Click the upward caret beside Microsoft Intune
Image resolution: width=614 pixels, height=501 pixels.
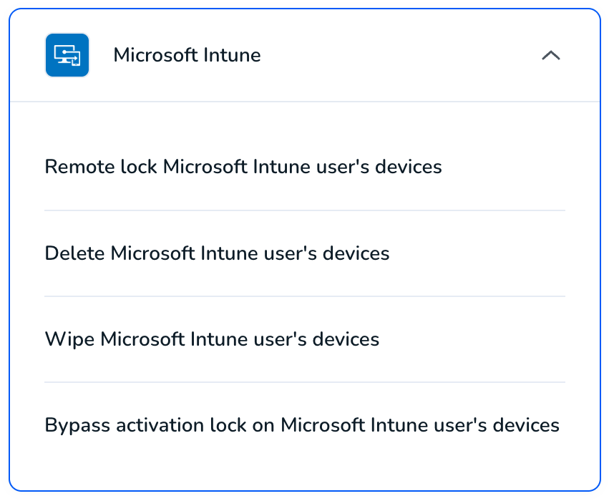point(550,55)
